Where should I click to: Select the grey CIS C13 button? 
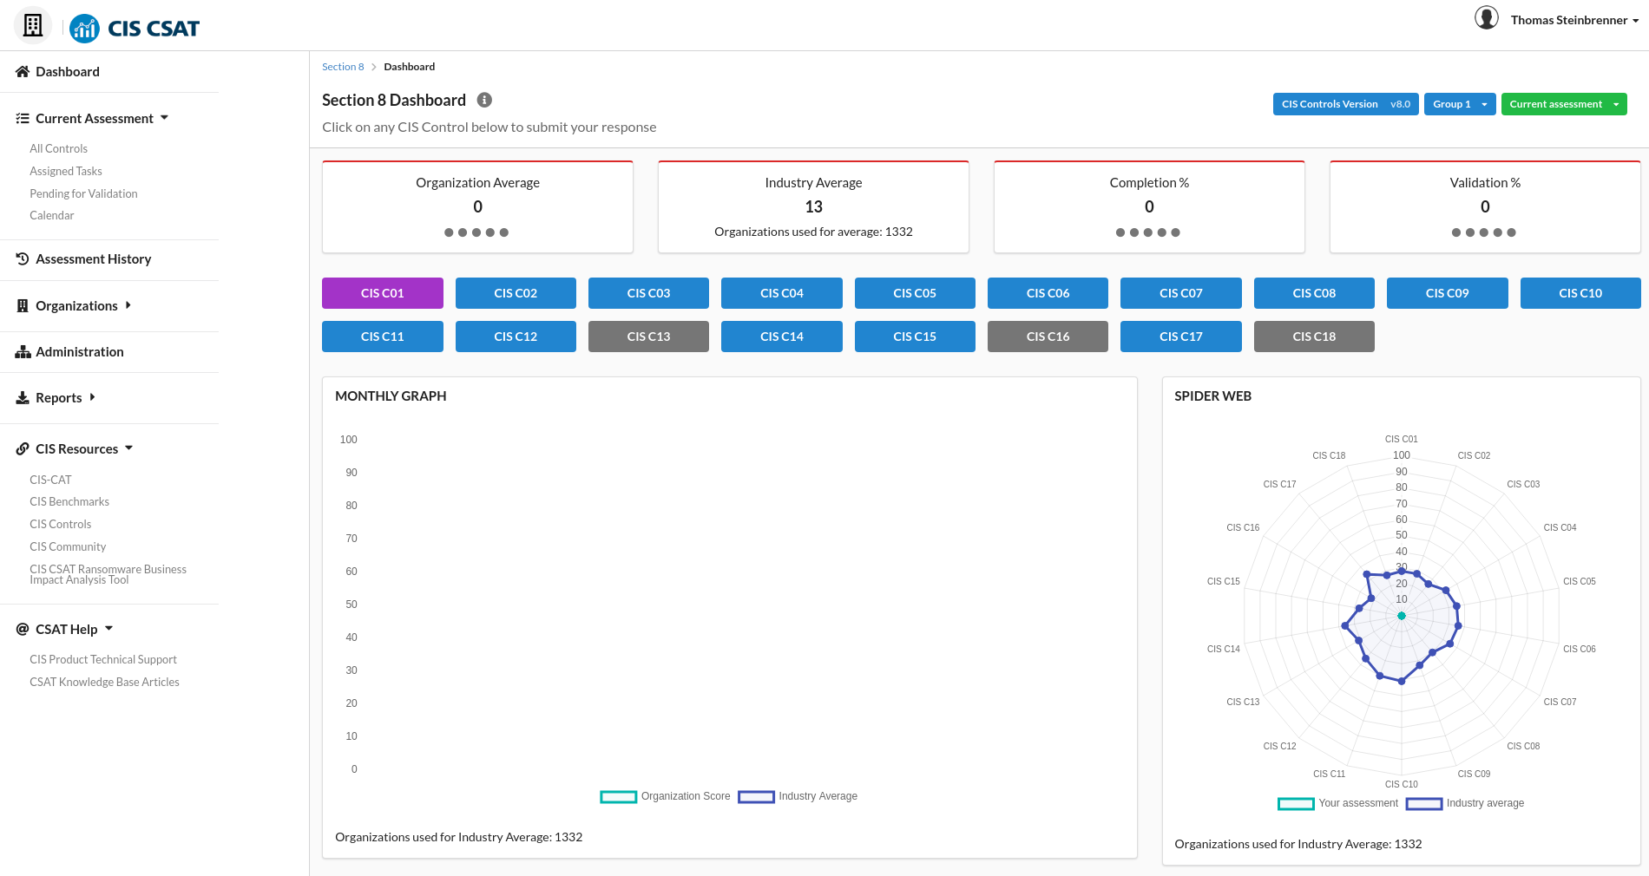[x=648, y=337]
